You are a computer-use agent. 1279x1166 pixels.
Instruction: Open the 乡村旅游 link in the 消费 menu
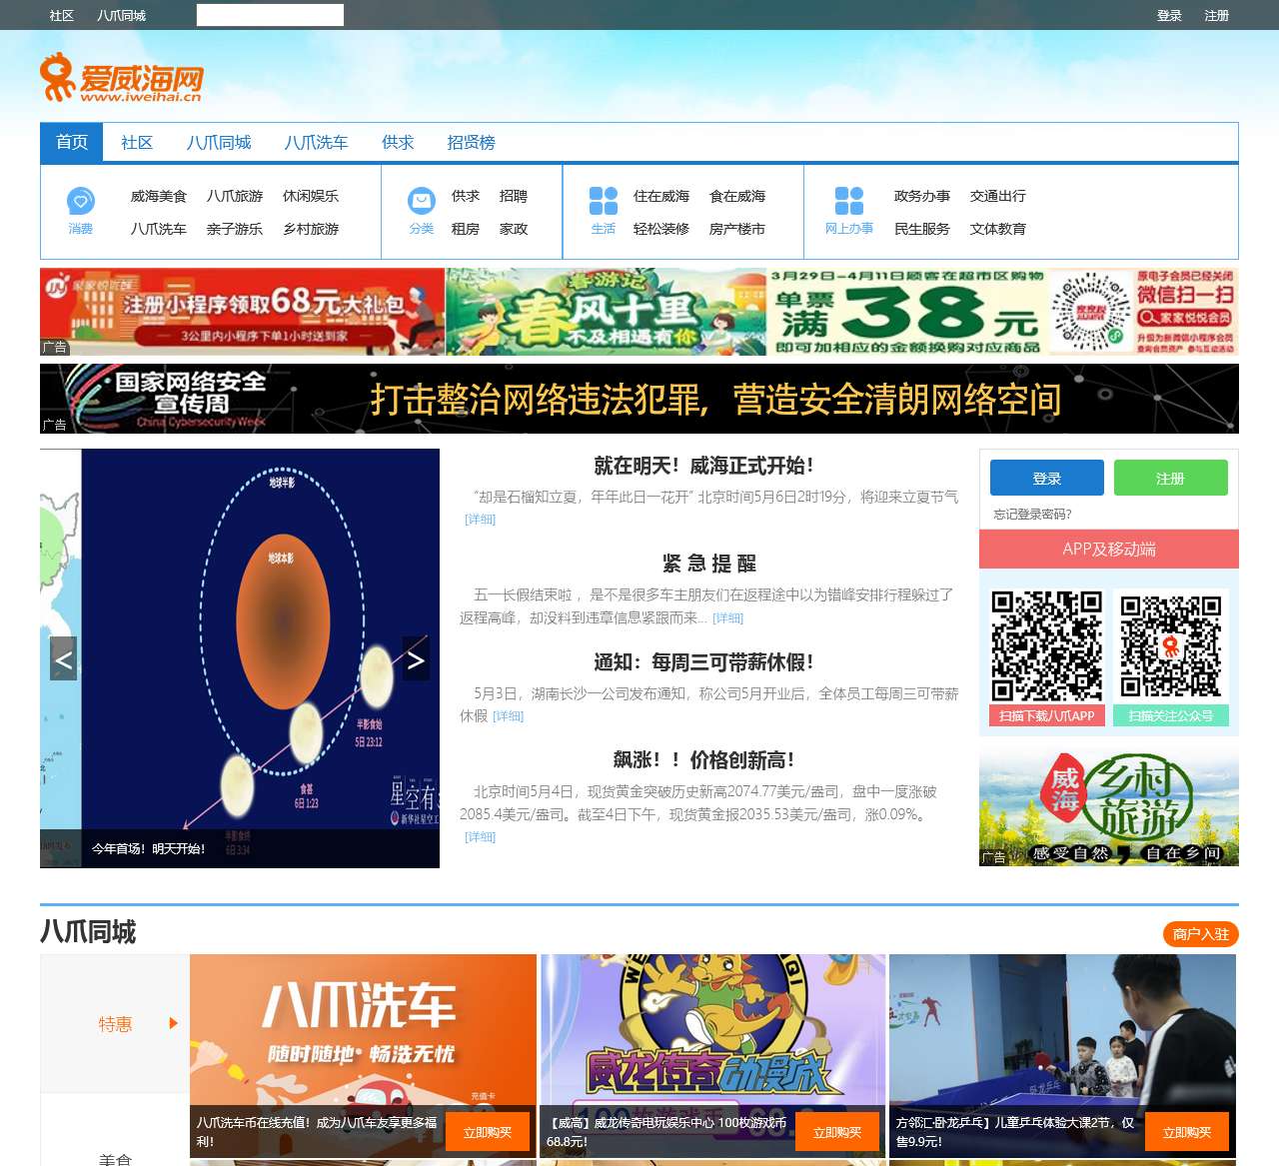click(311, 229)
